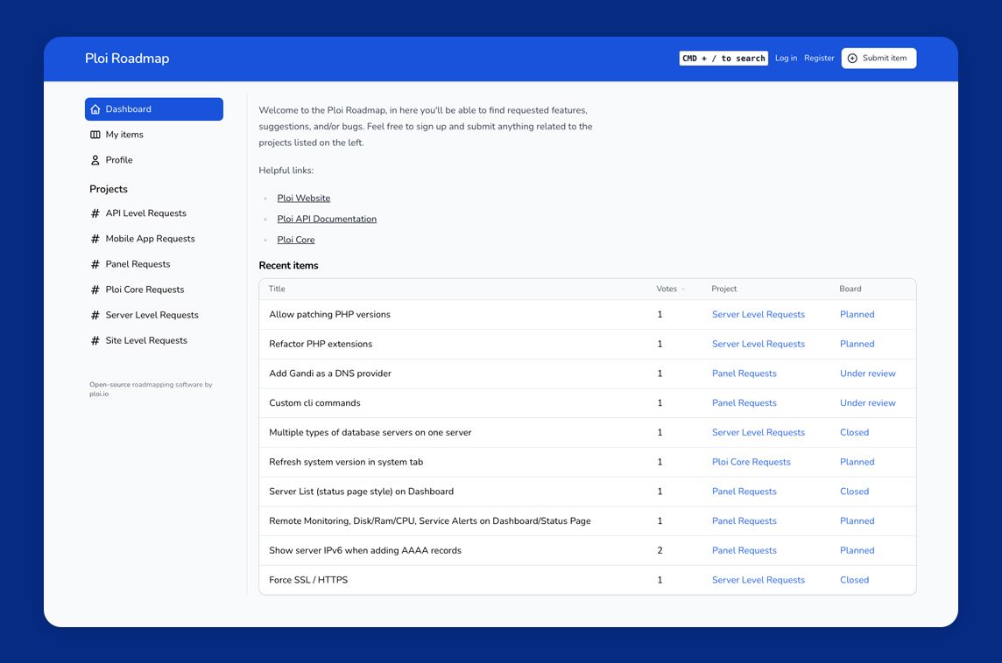The height and width of the screenshot is (663, 1002).
Task: Click Planned board in Show server IPv6 row
Action: click(857, 551)
